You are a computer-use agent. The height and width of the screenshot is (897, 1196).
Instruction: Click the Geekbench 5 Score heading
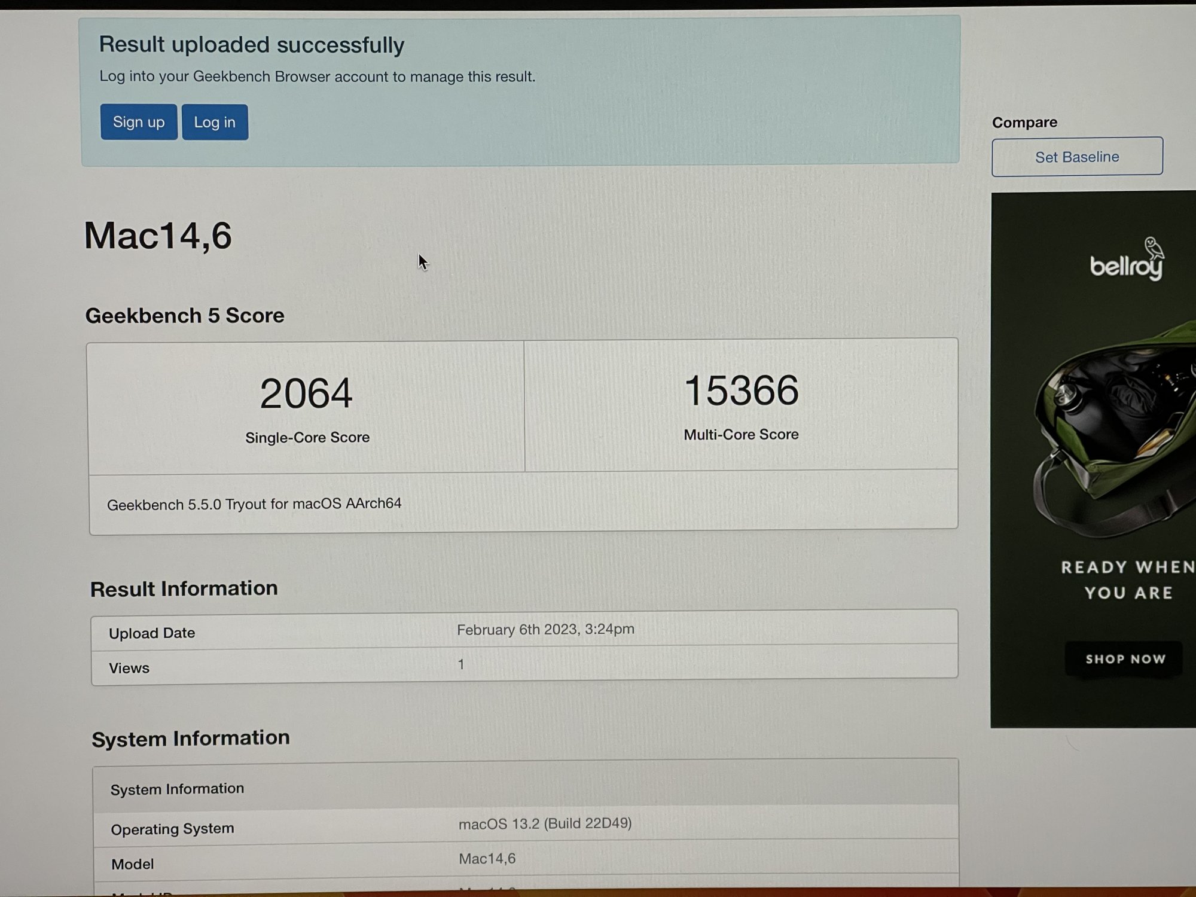point(185,316)
